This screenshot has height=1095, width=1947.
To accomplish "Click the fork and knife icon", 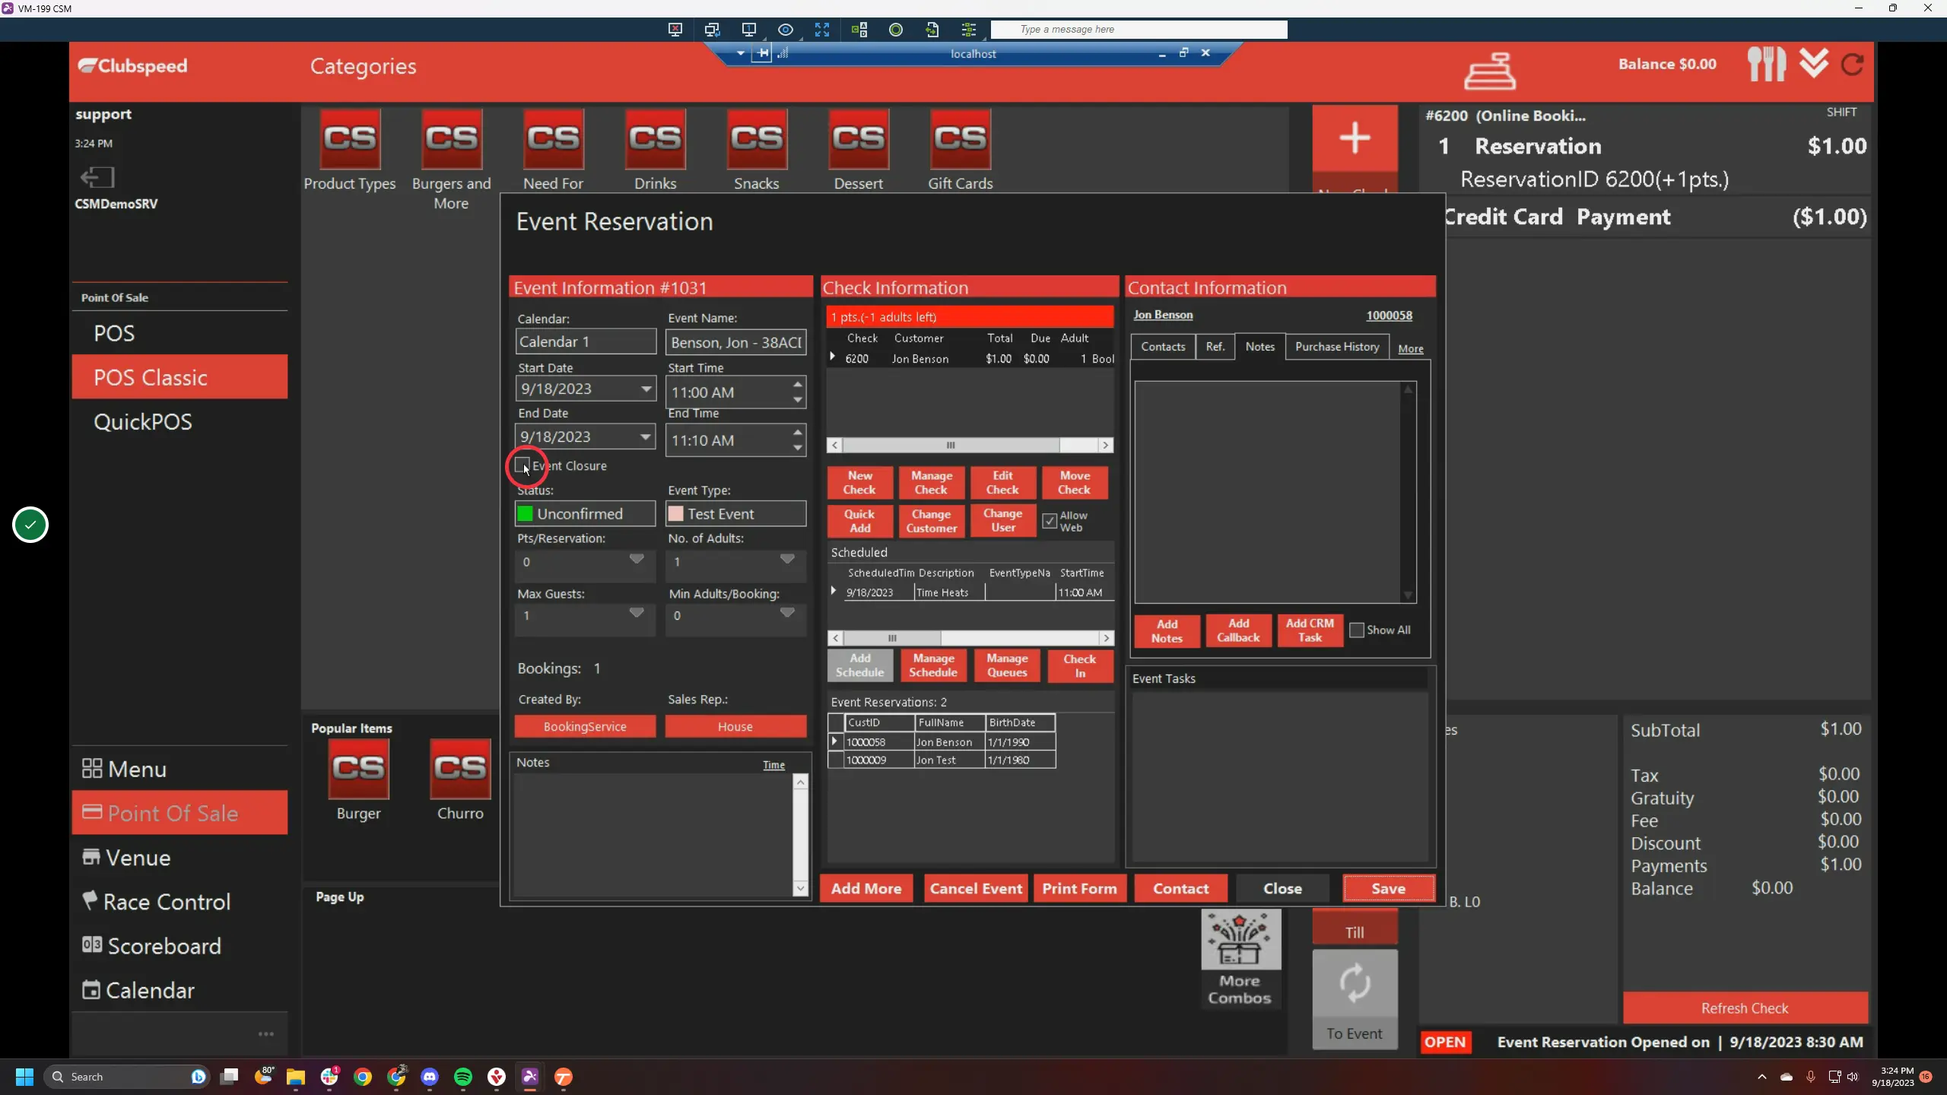I will tap(1767, 64).
